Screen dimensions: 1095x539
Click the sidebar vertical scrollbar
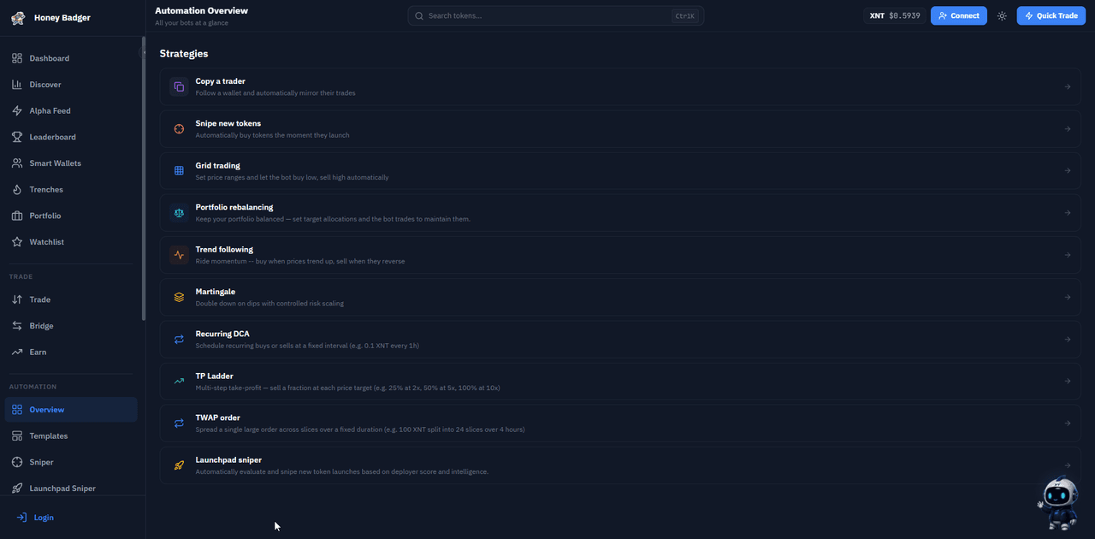(144, 179)
